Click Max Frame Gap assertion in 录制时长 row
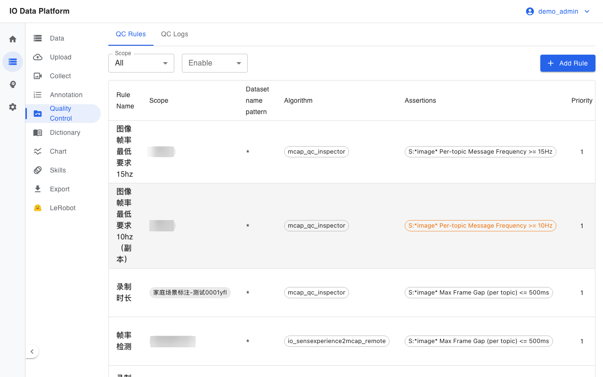This screenshot has width=603, height=377. [479, 293]
